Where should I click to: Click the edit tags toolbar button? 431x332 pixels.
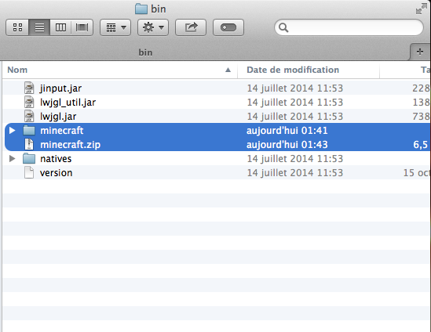click(228, 27)
